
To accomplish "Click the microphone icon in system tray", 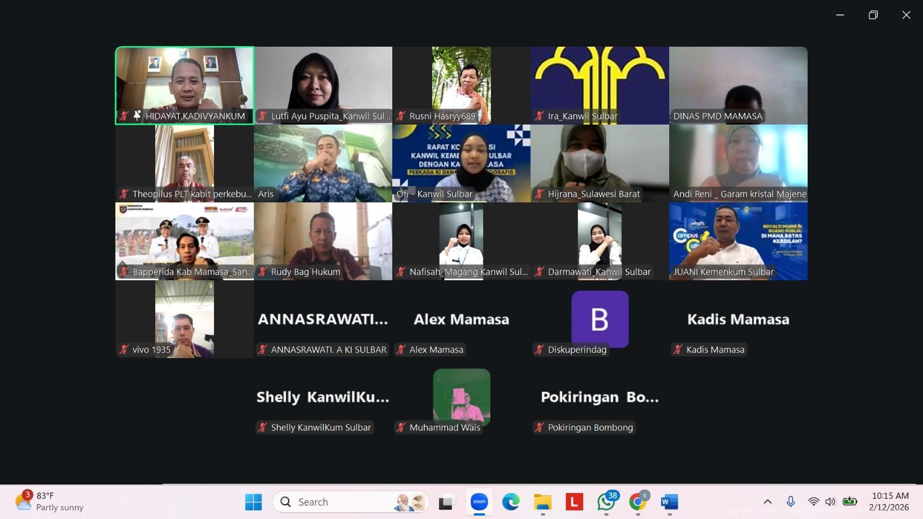I will 790,502.
